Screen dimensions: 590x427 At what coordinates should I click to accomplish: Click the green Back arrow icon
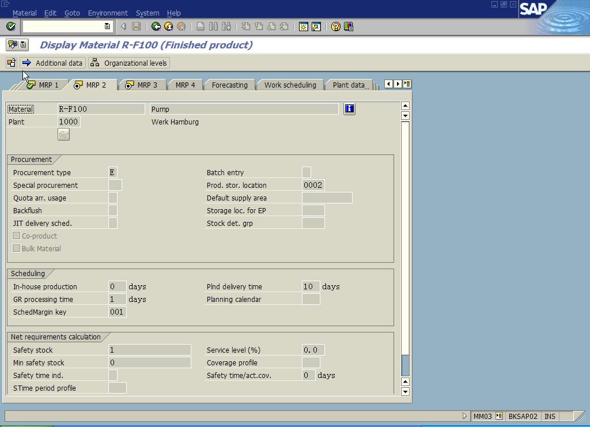pos(156,27)
